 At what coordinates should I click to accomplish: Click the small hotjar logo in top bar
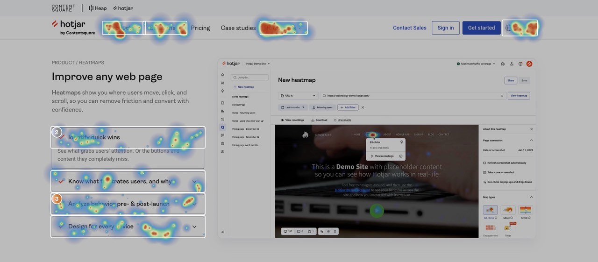click(123, 8)
